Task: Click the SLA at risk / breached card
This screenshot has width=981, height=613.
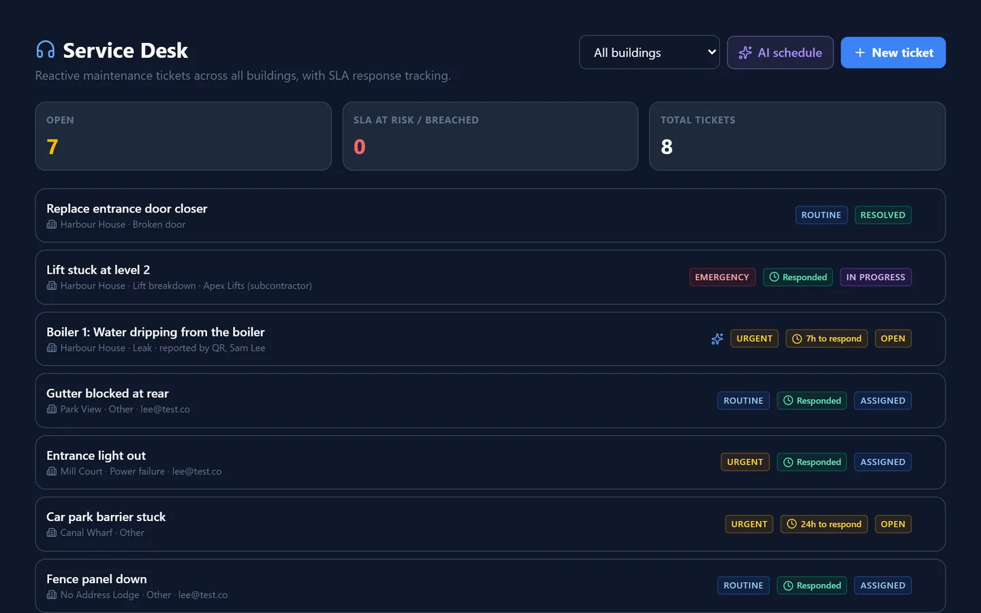Action: (490, 136)
